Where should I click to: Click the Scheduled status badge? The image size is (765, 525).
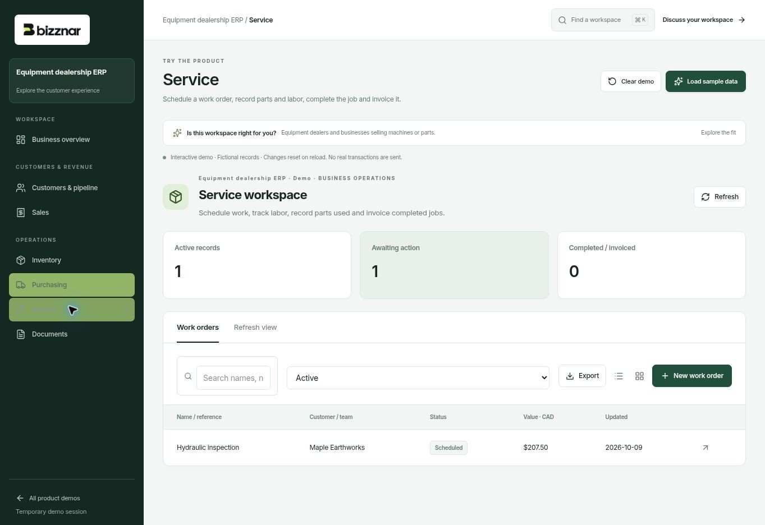448,448
